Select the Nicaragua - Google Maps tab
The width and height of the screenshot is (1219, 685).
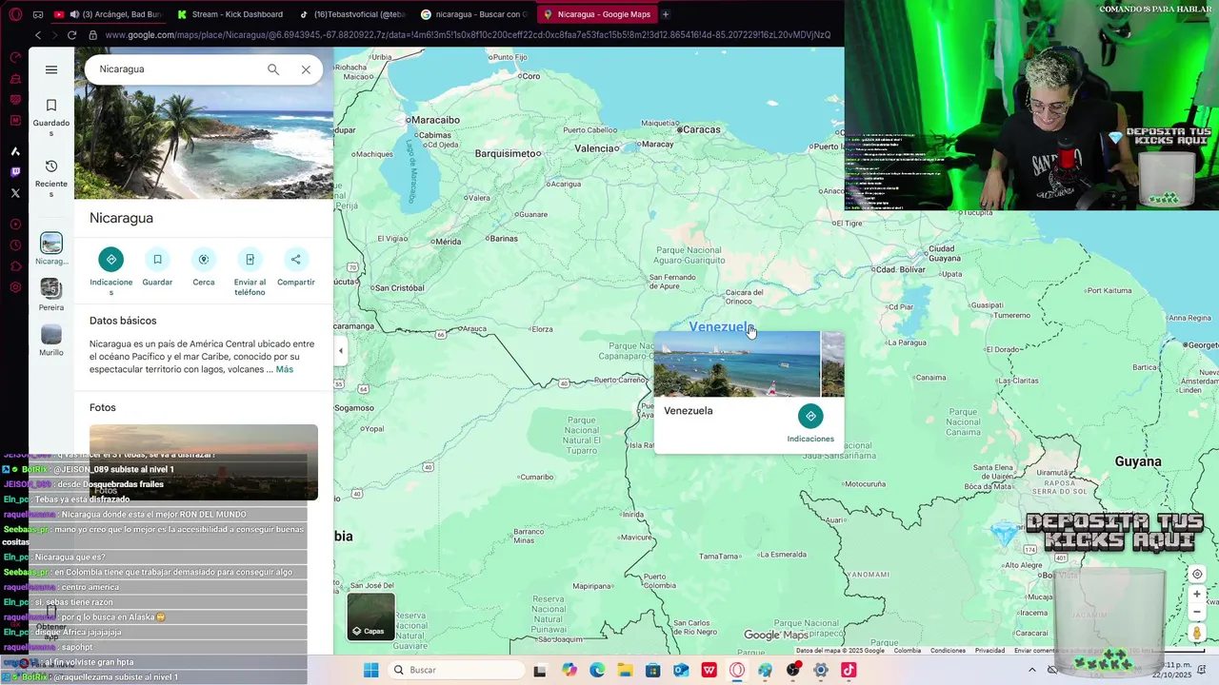click(x=596, y=14)
